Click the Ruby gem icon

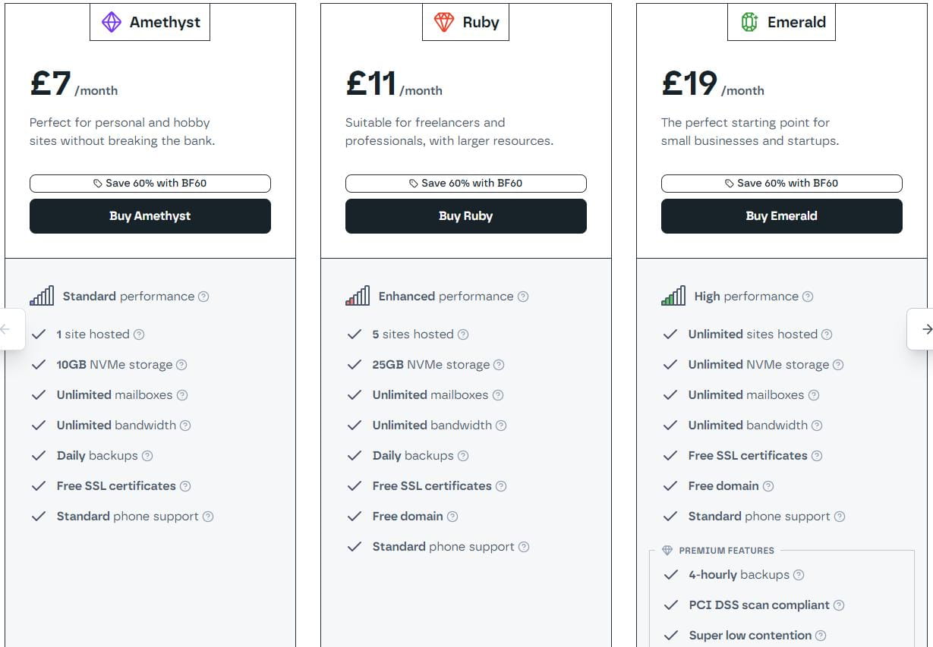tap(443, 22)
